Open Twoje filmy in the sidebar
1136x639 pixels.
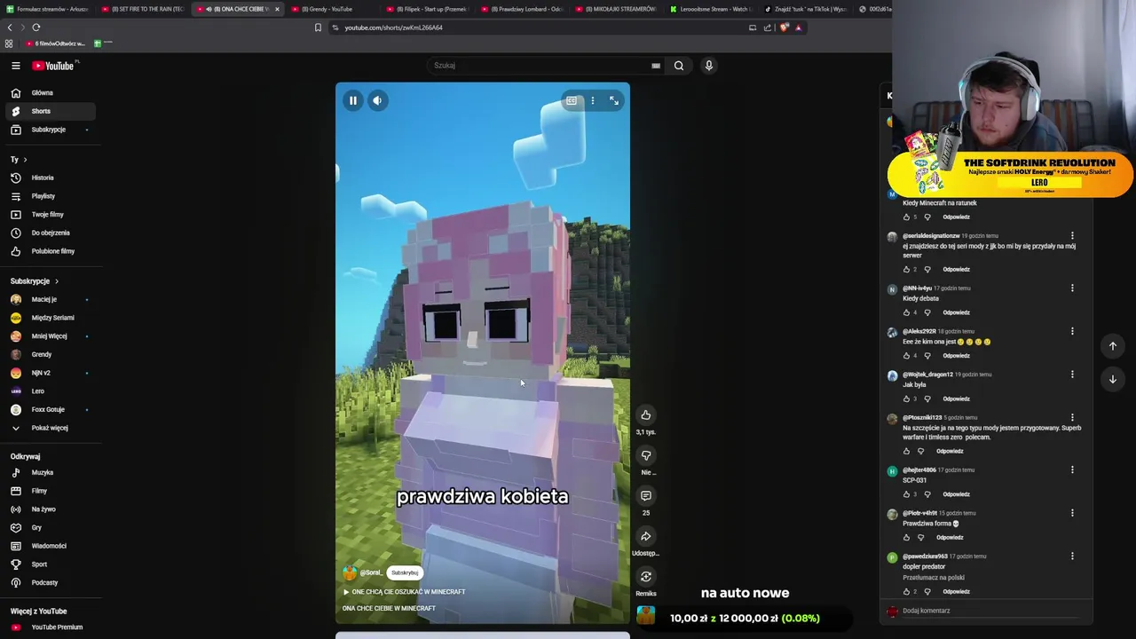coord(49,214)
